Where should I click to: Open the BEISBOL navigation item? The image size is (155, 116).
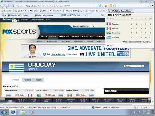76,37
